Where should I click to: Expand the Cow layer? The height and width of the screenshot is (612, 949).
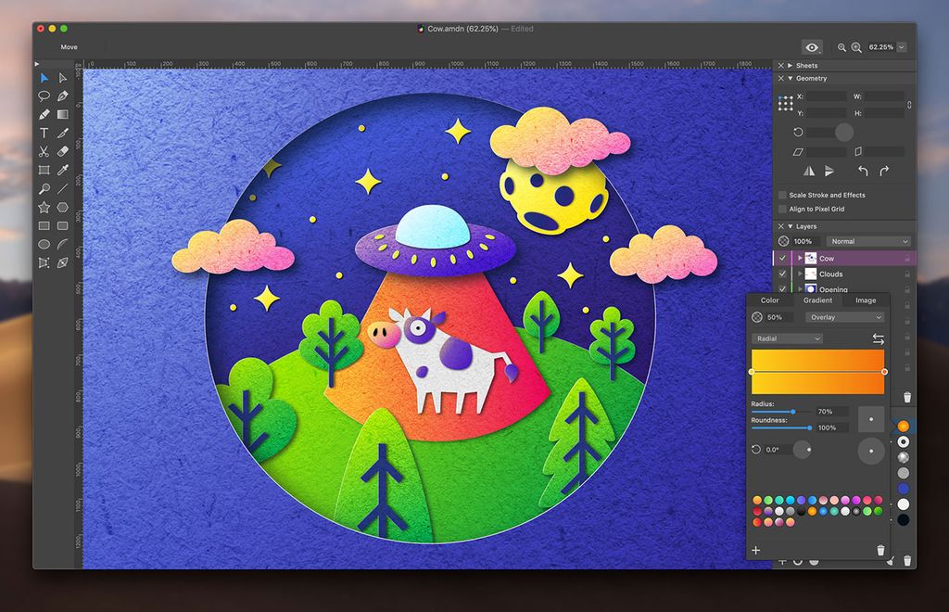pos(800,258)
